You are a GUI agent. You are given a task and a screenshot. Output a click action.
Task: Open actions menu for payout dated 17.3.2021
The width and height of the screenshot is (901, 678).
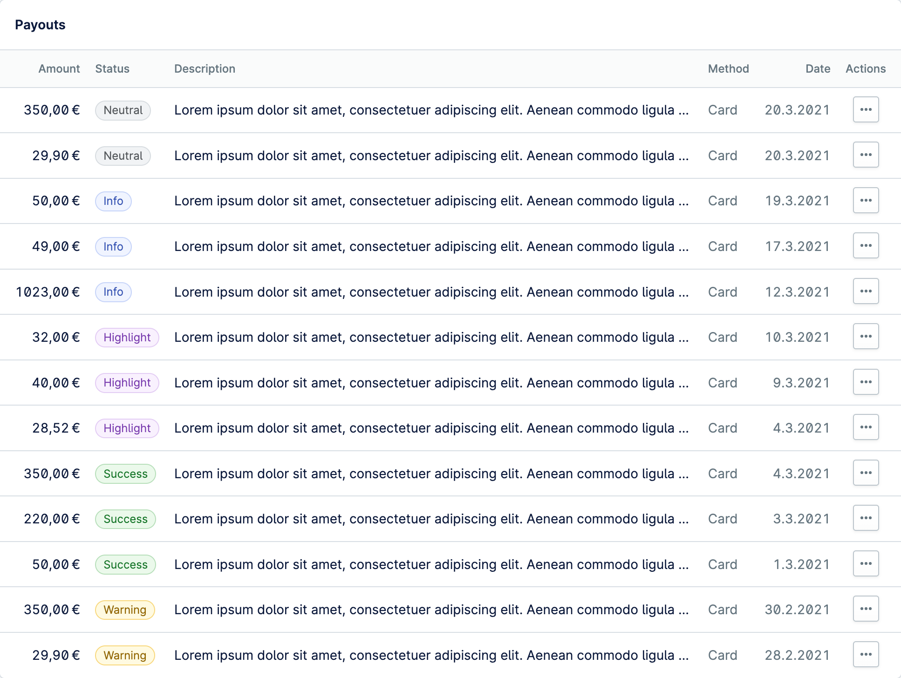(x=866, y=245)
